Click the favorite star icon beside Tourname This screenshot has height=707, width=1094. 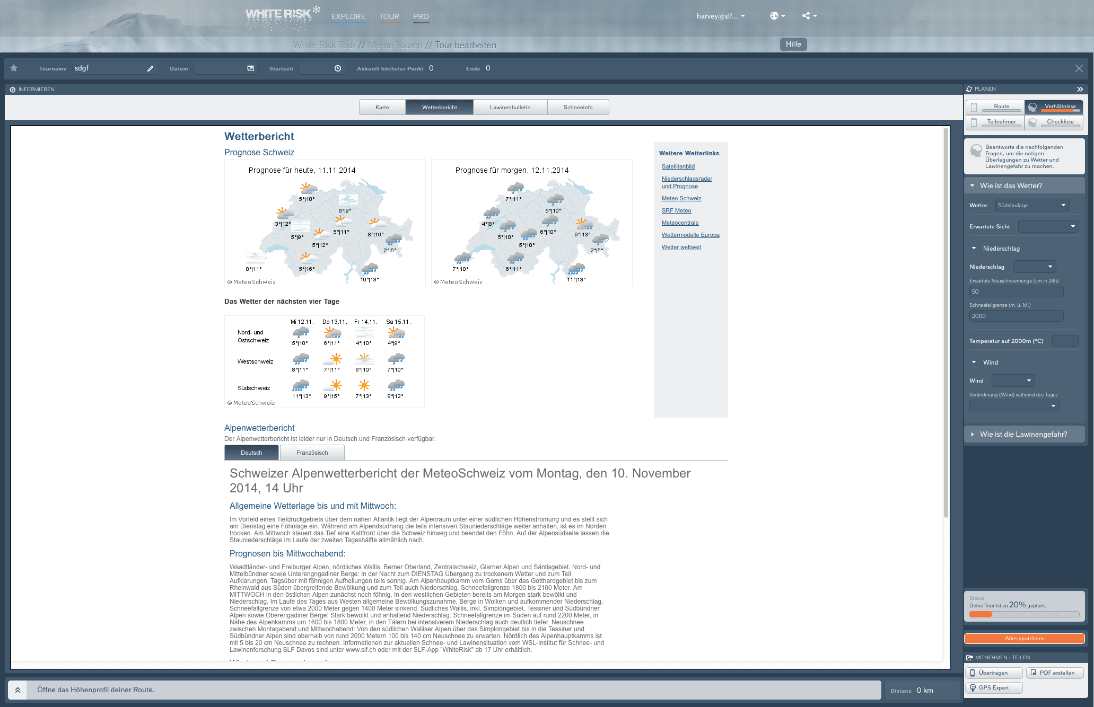[x=14, y=68]
